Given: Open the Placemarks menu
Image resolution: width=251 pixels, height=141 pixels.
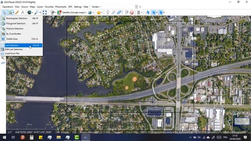Looking at the screenshot, I should [61, 7].
